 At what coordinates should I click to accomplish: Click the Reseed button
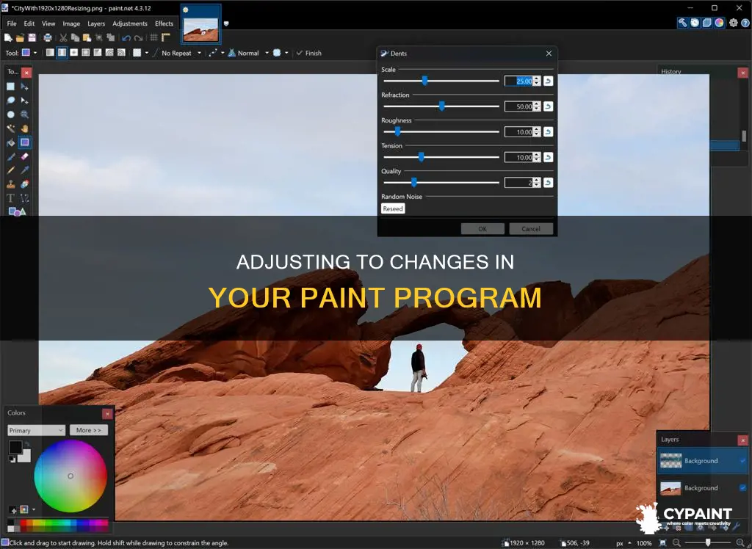click(393, 208)
